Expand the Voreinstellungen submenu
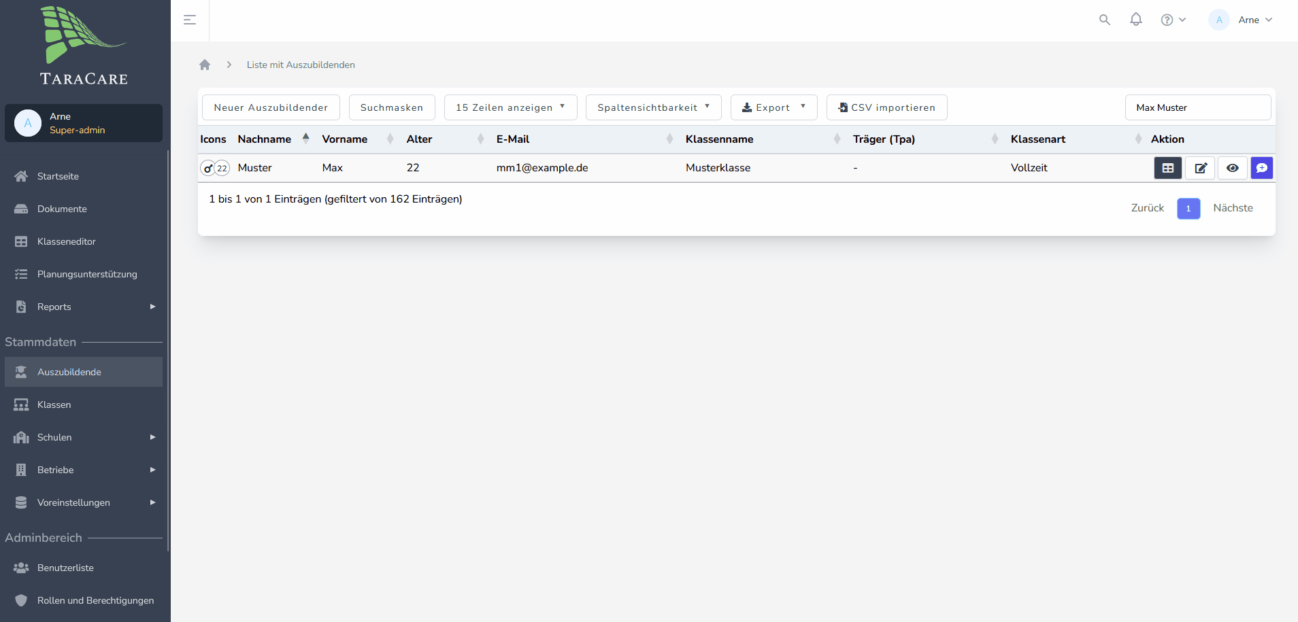 tap(84, 502)
